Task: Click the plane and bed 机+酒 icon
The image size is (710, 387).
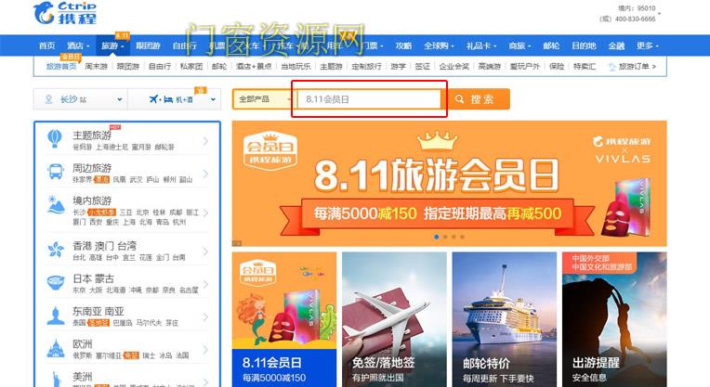Action: tap(161, 99)
